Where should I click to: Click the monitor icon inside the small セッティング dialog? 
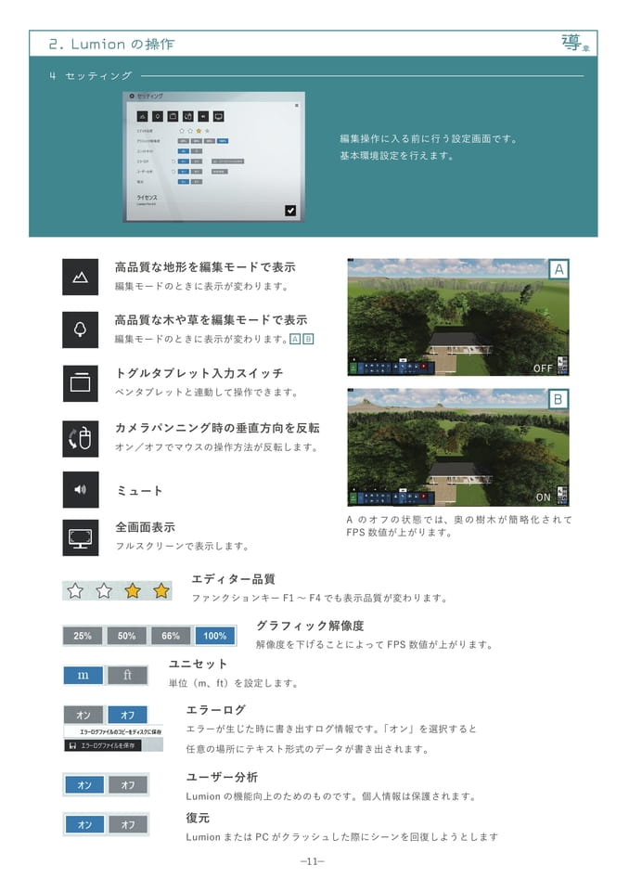[x=219, y=117]
